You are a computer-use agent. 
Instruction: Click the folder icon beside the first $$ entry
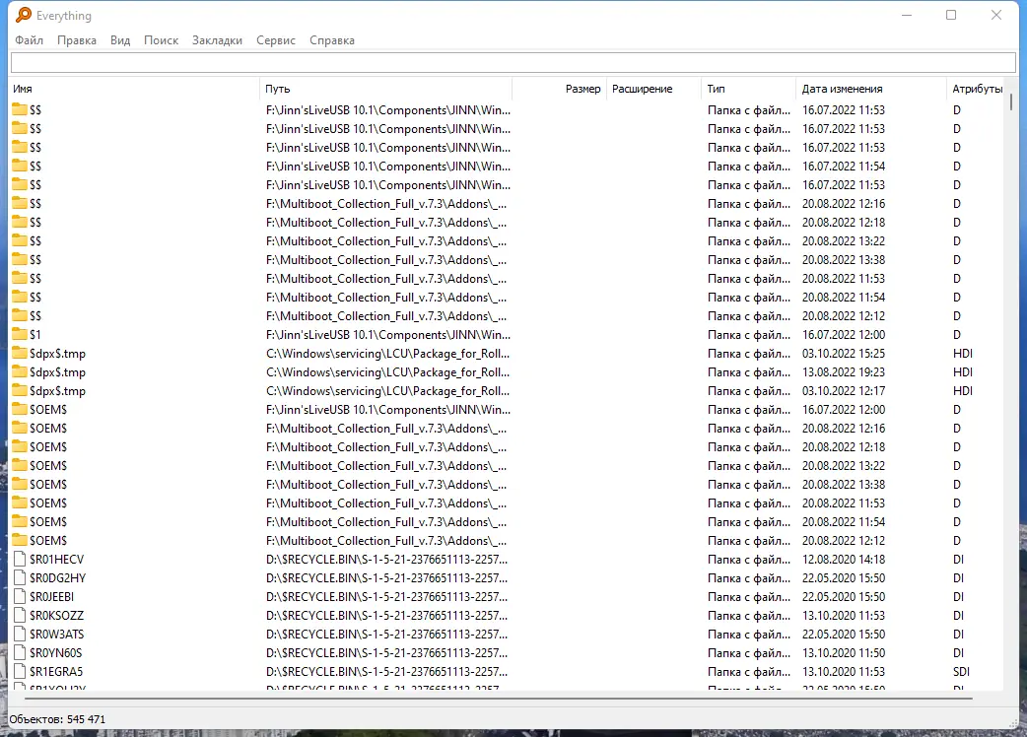pyautogui.click(x=20, y=109)
